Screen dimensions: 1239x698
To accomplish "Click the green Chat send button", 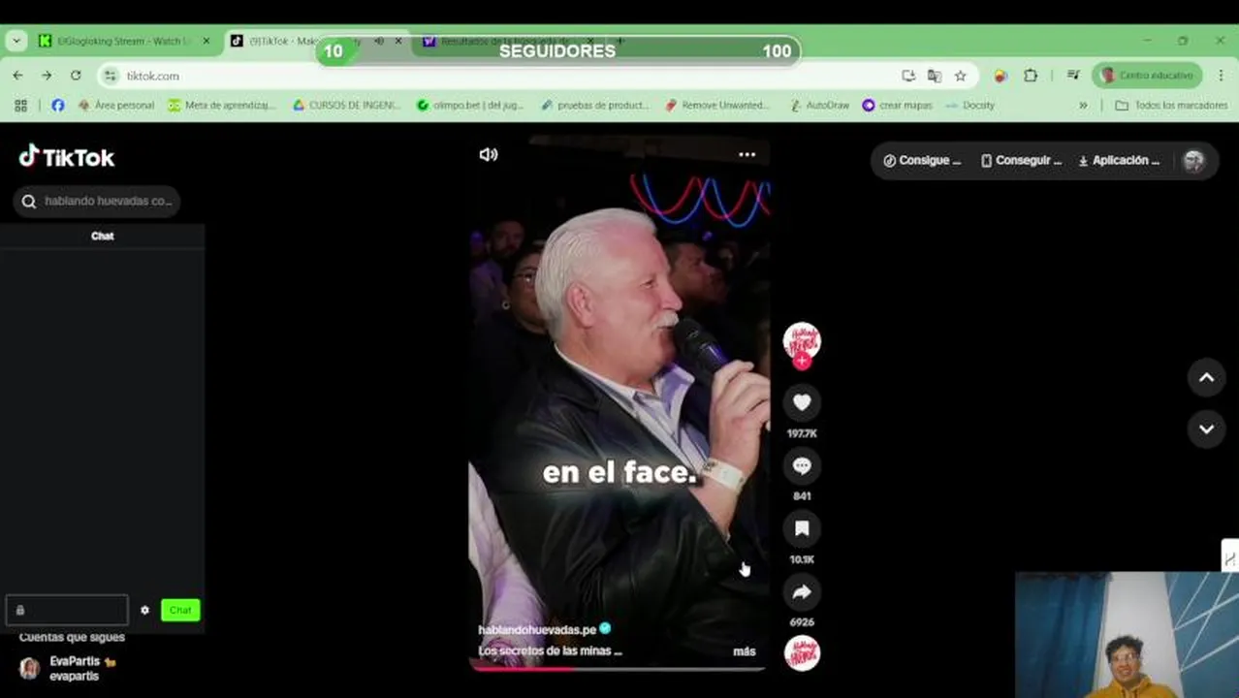I will (x=180, y=610).
